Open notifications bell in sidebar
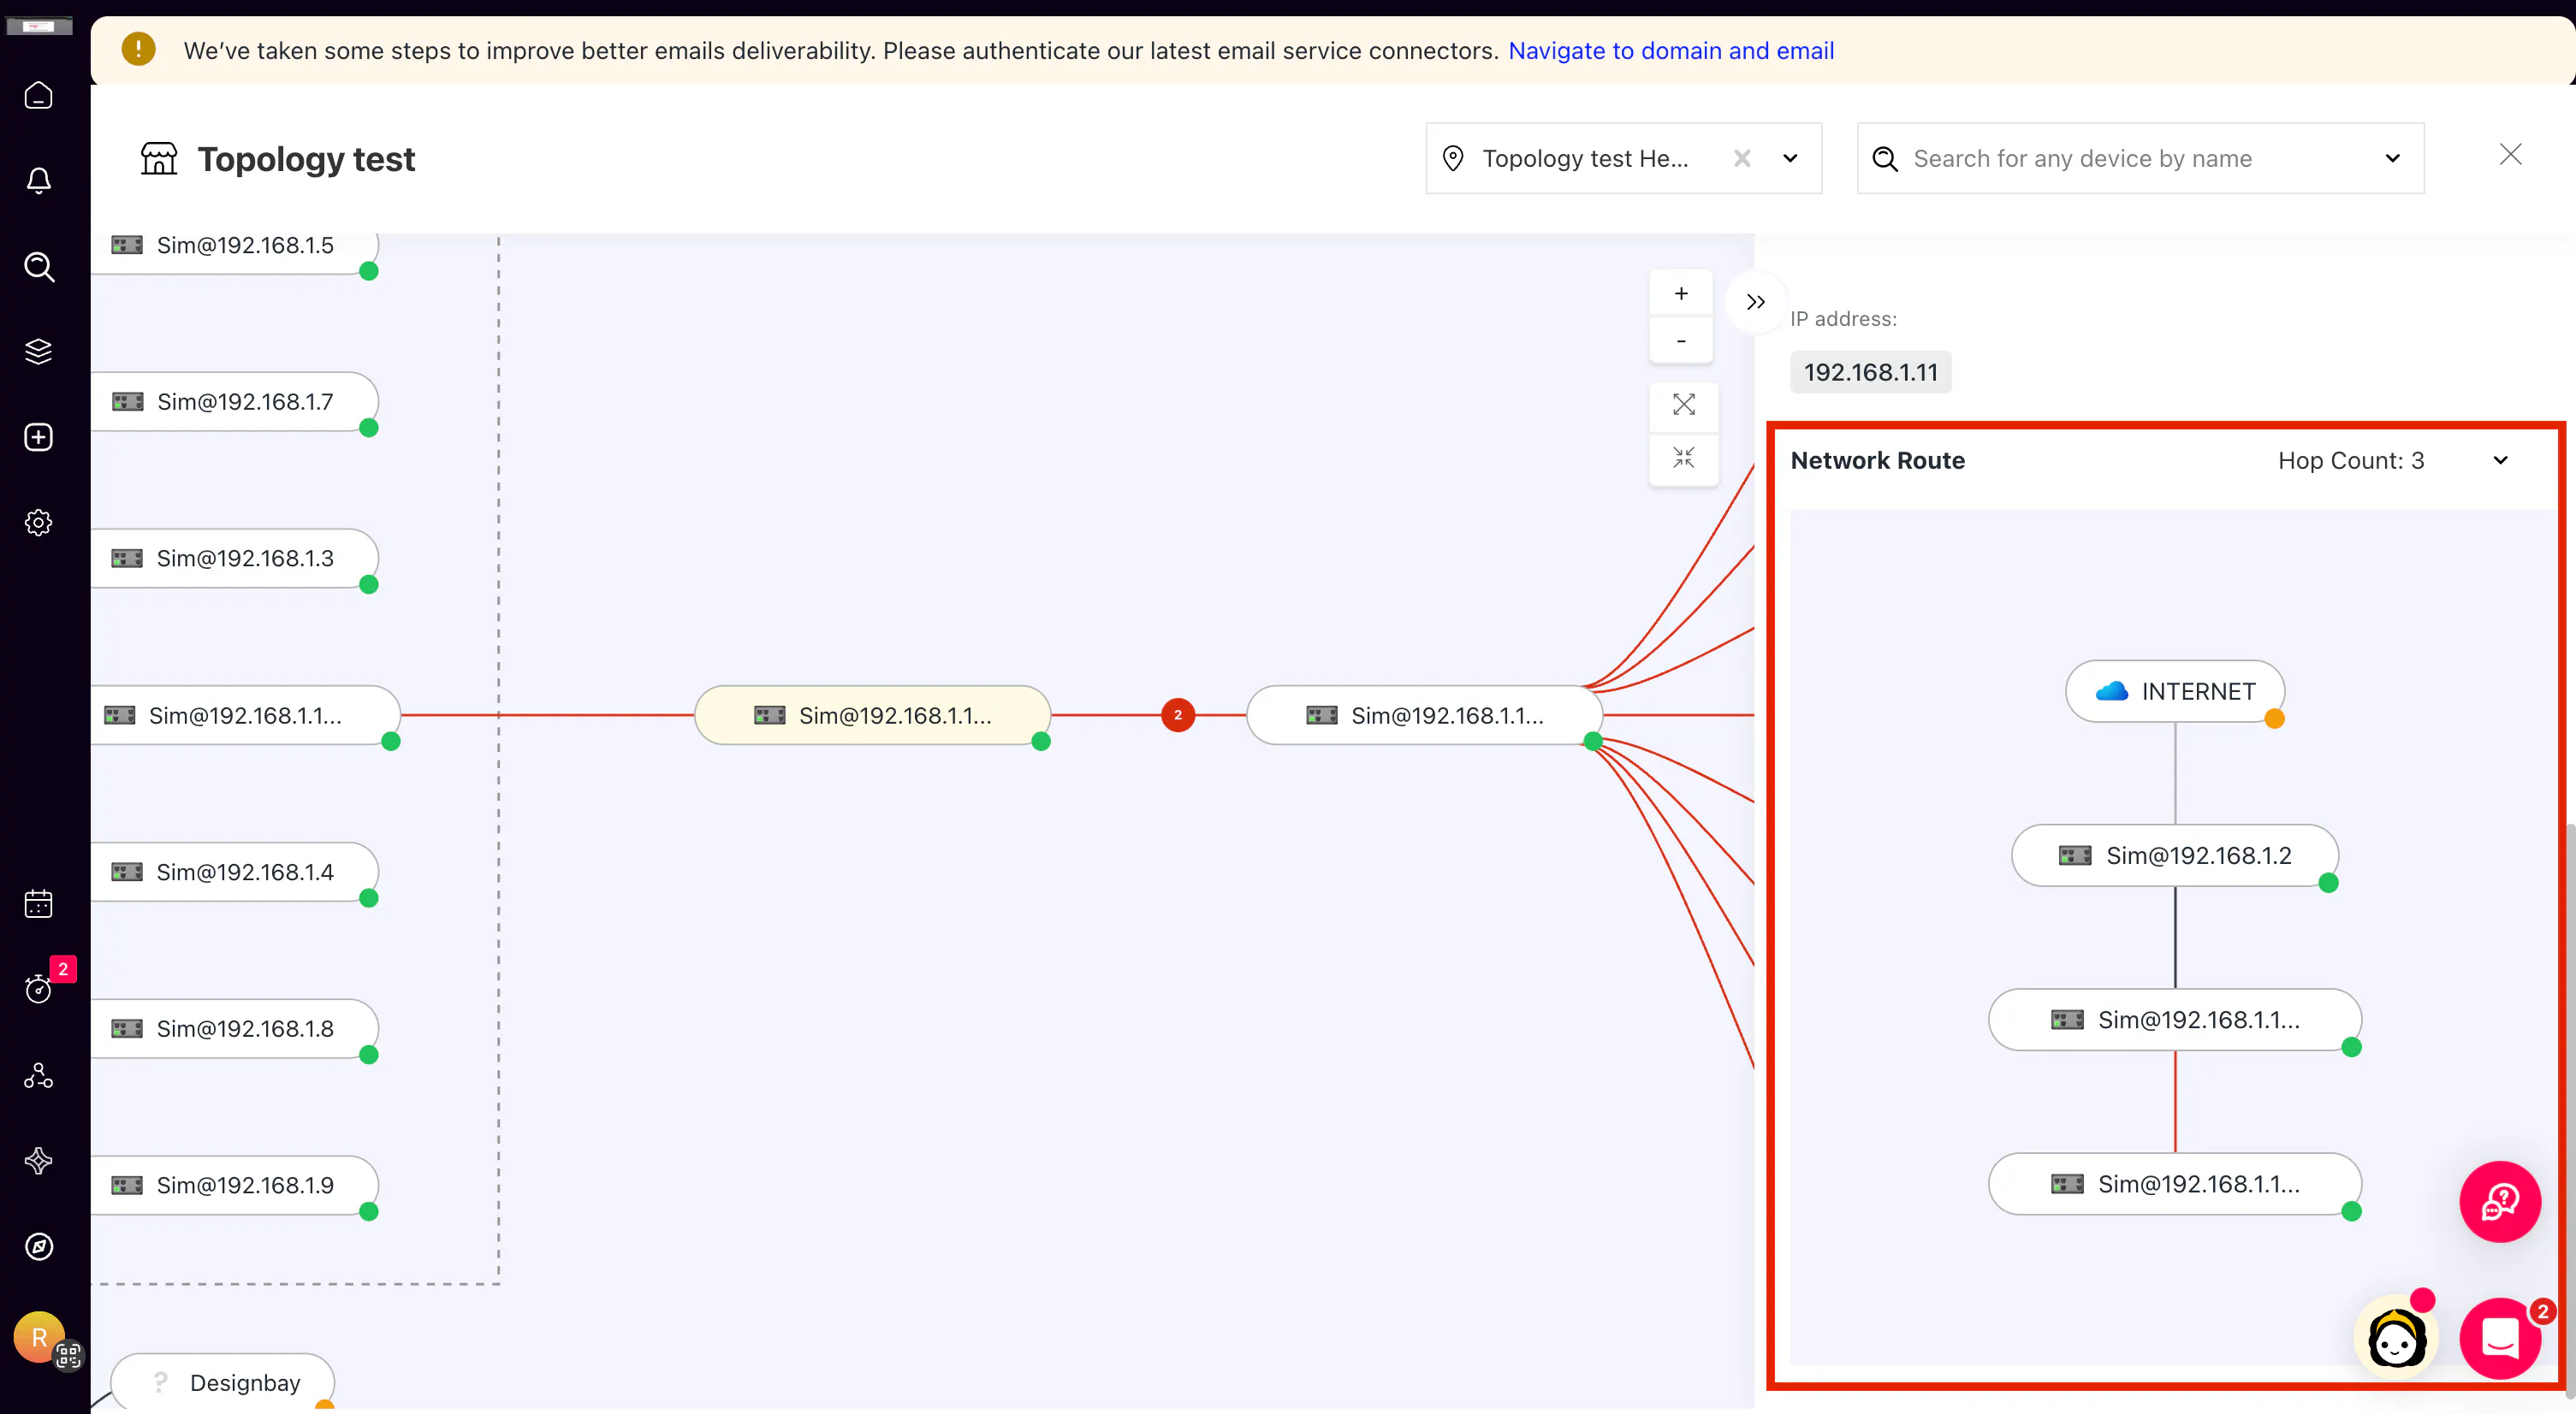 [x=38, y=180]
